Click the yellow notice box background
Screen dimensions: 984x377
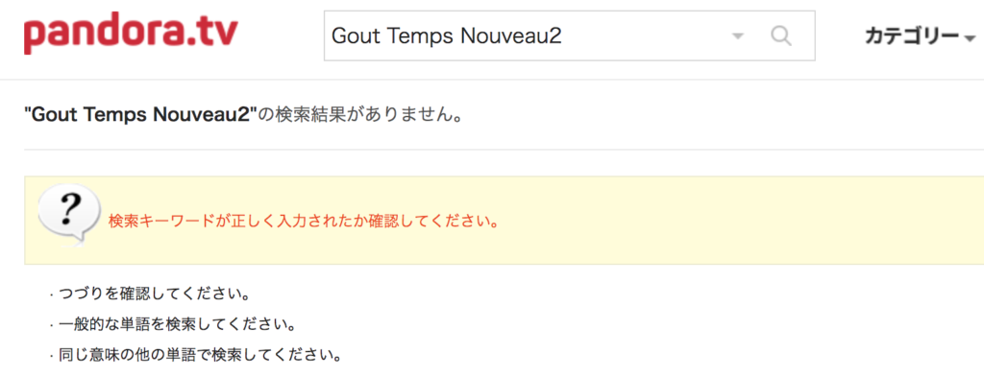pos(690,221)
